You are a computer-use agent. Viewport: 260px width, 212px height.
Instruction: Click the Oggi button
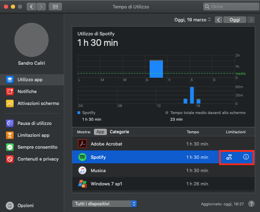[x=235, y=20]
